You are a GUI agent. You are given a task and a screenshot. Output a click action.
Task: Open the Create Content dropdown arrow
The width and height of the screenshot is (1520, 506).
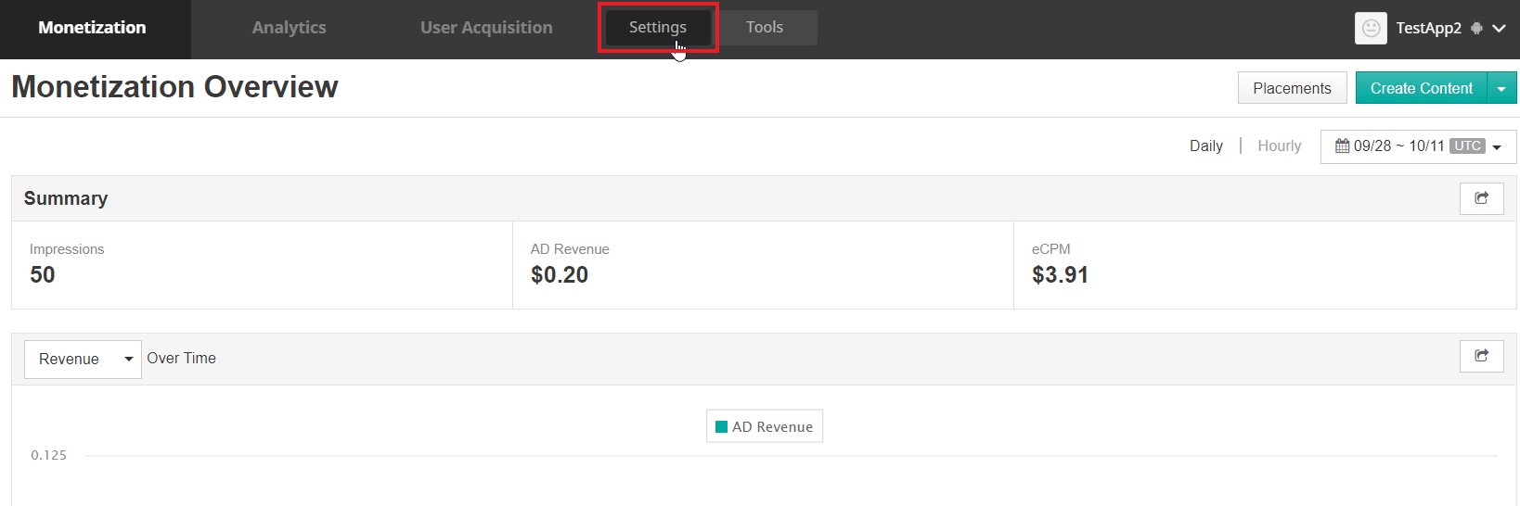(x=1501, y=89)
